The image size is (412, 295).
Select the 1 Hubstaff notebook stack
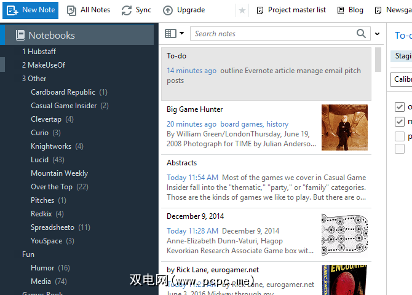pyautogui.click(x=39, y=52)
